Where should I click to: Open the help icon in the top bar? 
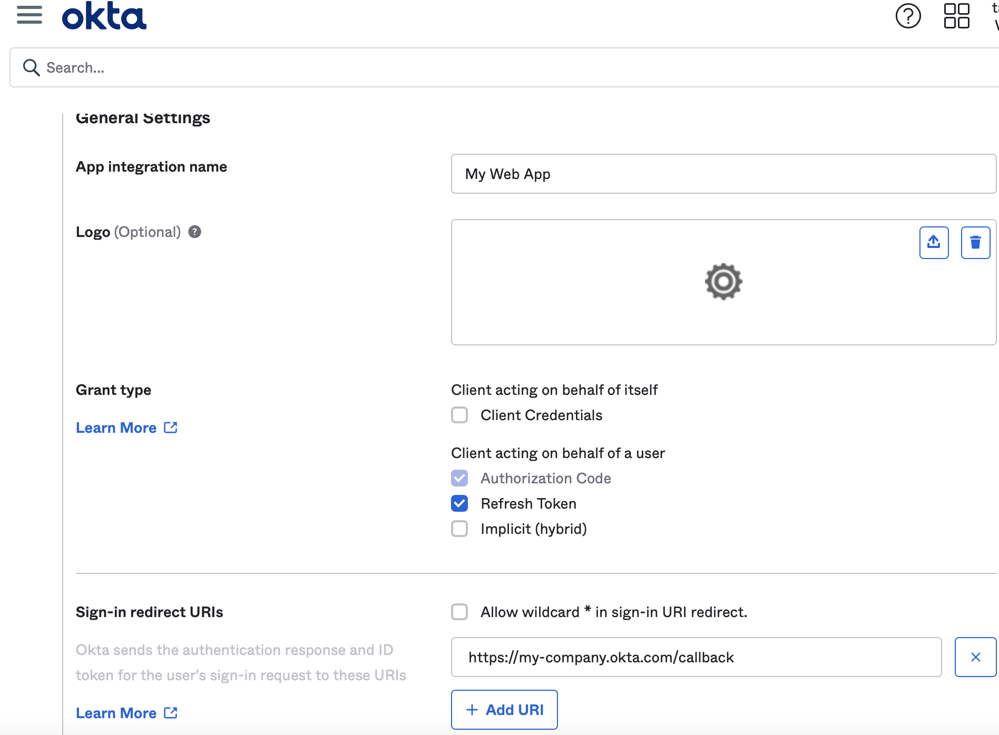tap(908, 16)
